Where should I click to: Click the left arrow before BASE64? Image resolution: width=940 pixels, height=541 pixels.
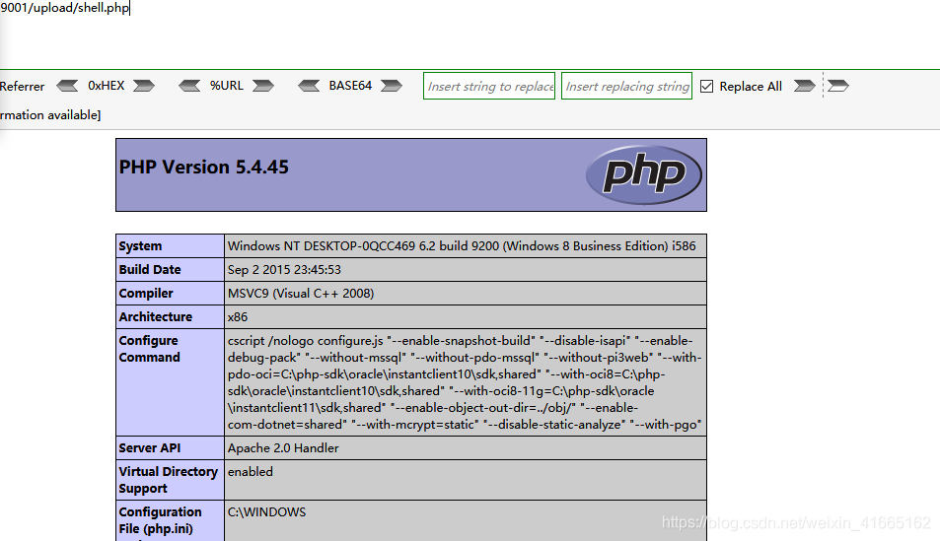(x=309, y=86)
